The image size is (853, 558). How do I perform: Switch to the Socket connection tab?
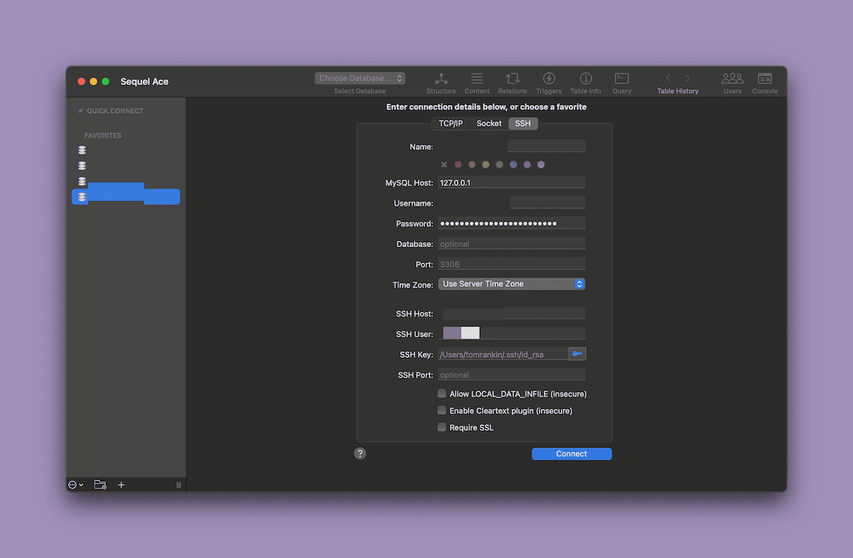pyautogui.click(x=489, y=124)
